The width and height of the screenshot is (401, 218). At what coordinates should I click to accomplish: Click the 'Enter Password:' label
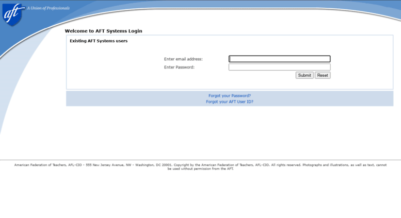(179, 67)
